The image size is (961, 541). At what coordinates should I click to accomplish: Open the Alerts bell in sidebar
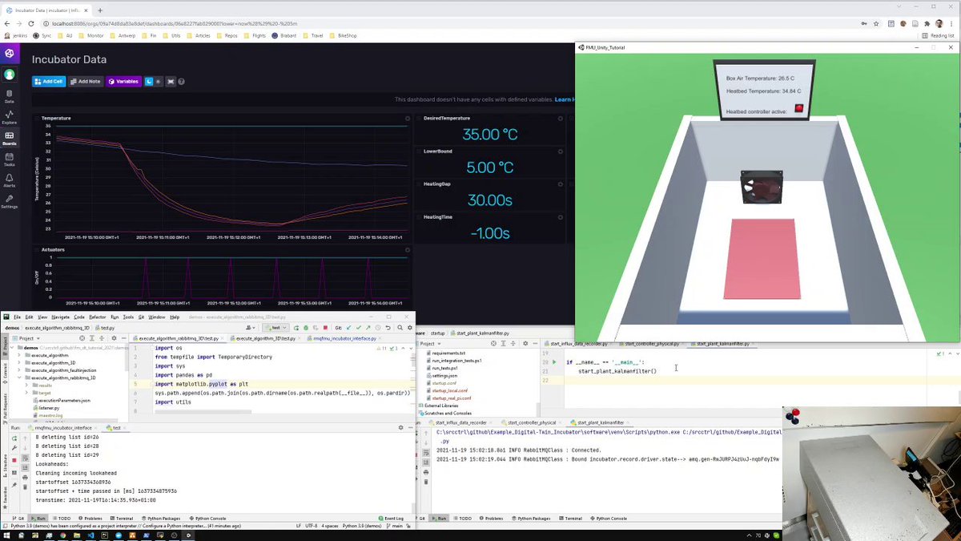(x=9, y=180)
